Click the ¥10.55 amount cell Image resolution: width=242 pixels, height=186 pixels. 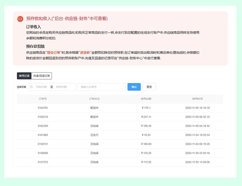coord(146,135)
